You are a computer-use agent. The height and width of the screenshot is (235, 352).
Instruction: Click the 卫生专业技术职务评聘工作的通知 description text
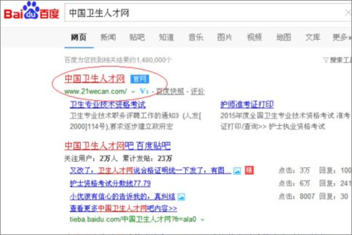pos(136,121)
